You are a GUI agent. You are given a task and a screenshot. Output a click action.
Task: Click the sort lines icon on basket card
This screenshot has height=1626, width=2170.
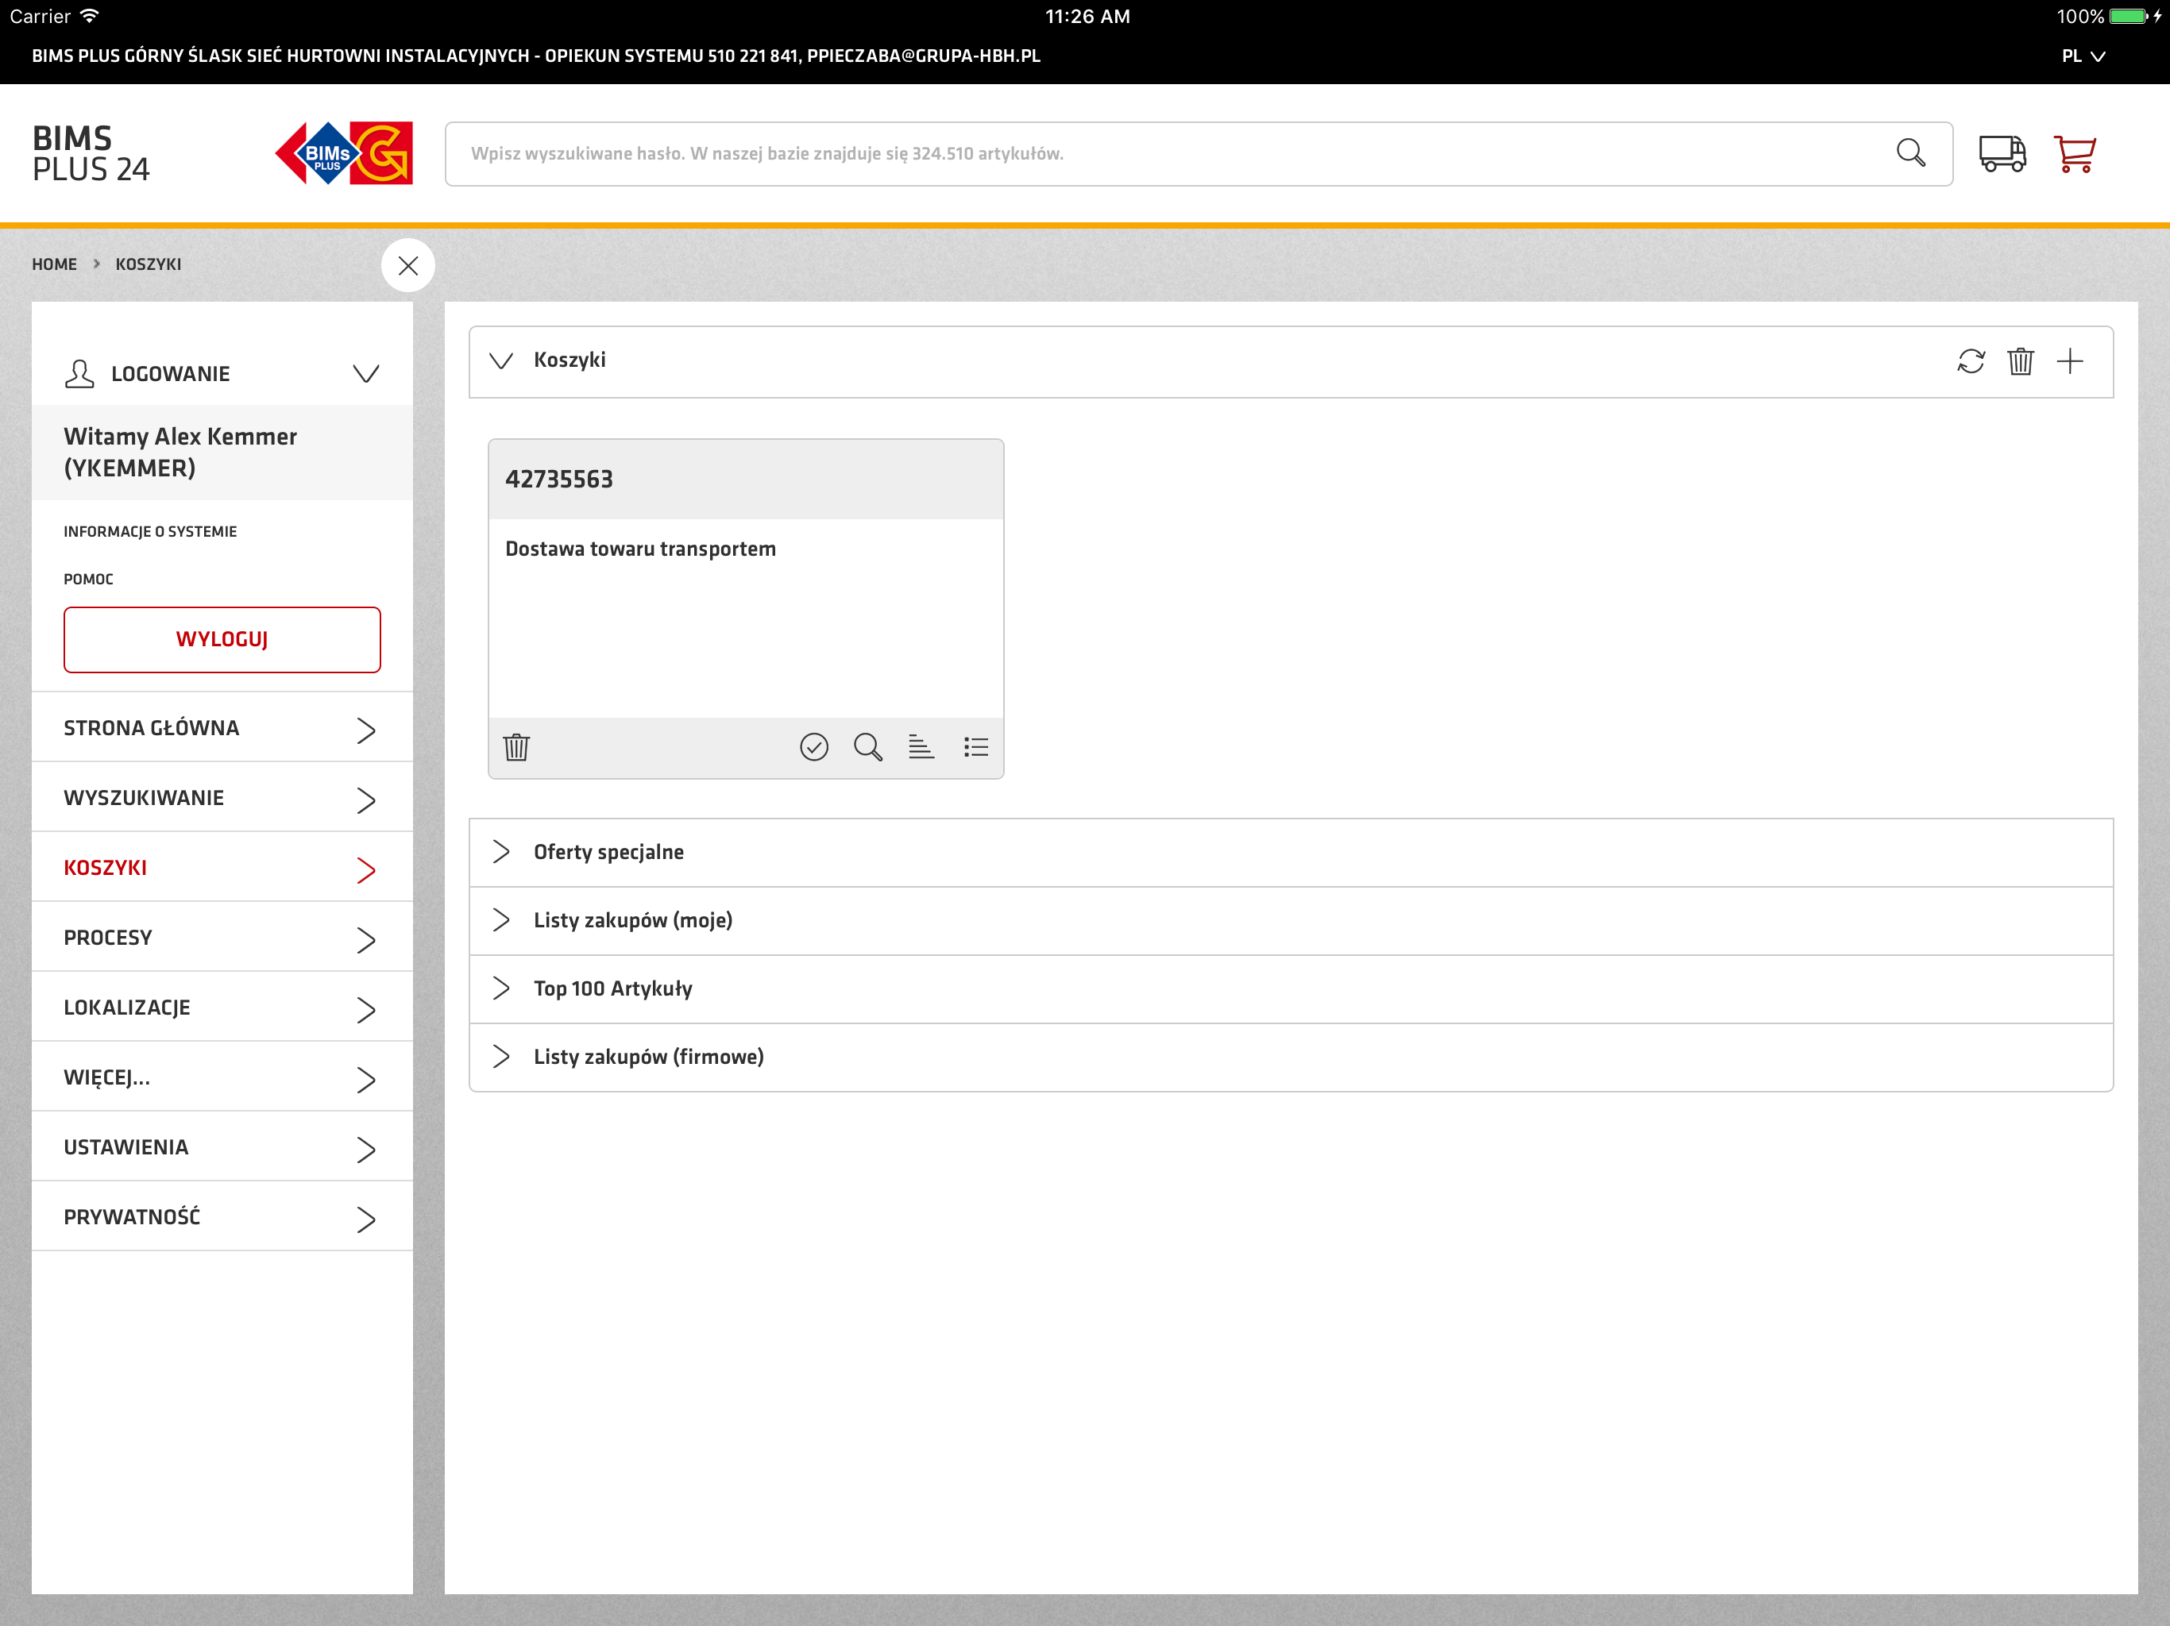[921, 747]
